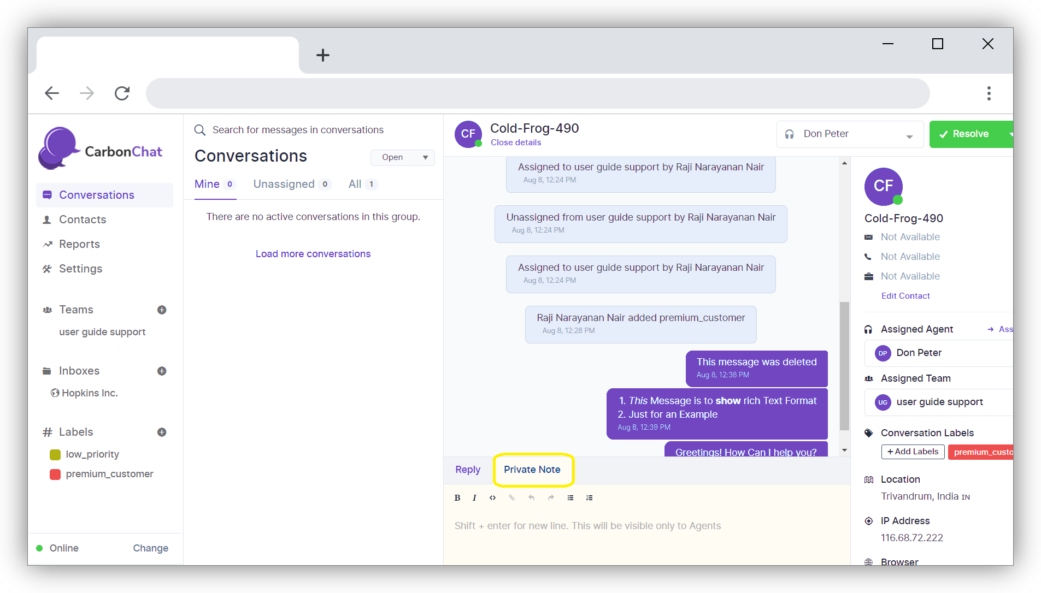Toggle bold formatting in the editor
The width and height of the screenshot is (1041, 593).
pyautogui.click(x=457, y=497)
